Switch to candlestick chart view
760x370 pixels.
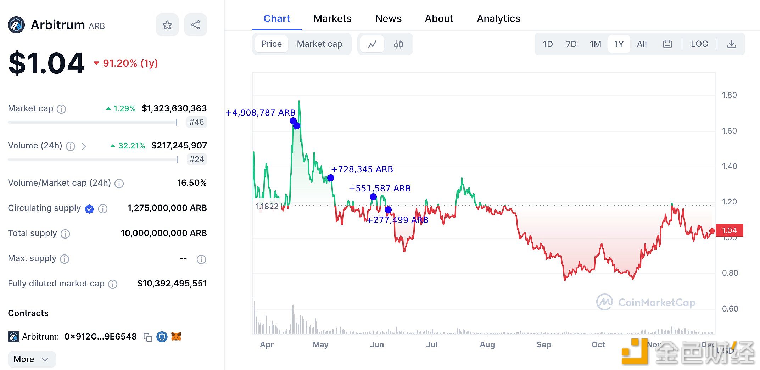click(398, 44)
